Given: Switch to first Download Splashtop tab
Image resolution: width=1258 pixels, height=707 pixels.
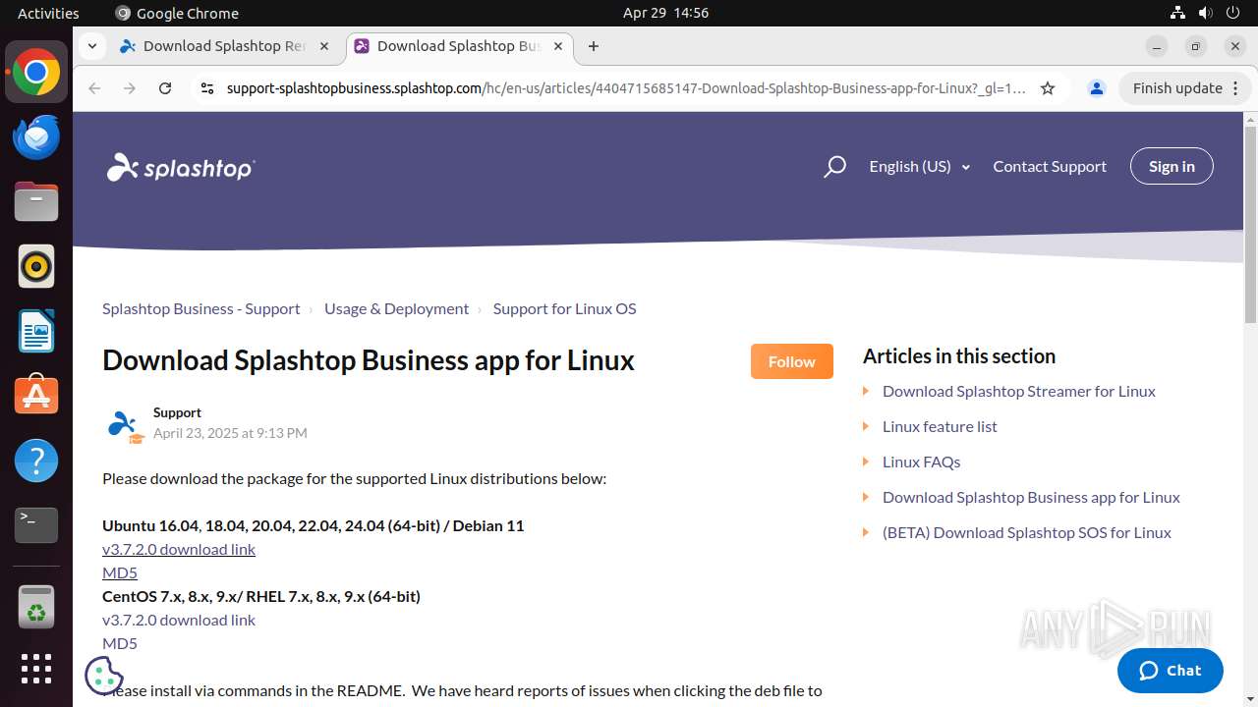Looking at the screenshot, I should (225, 46).
